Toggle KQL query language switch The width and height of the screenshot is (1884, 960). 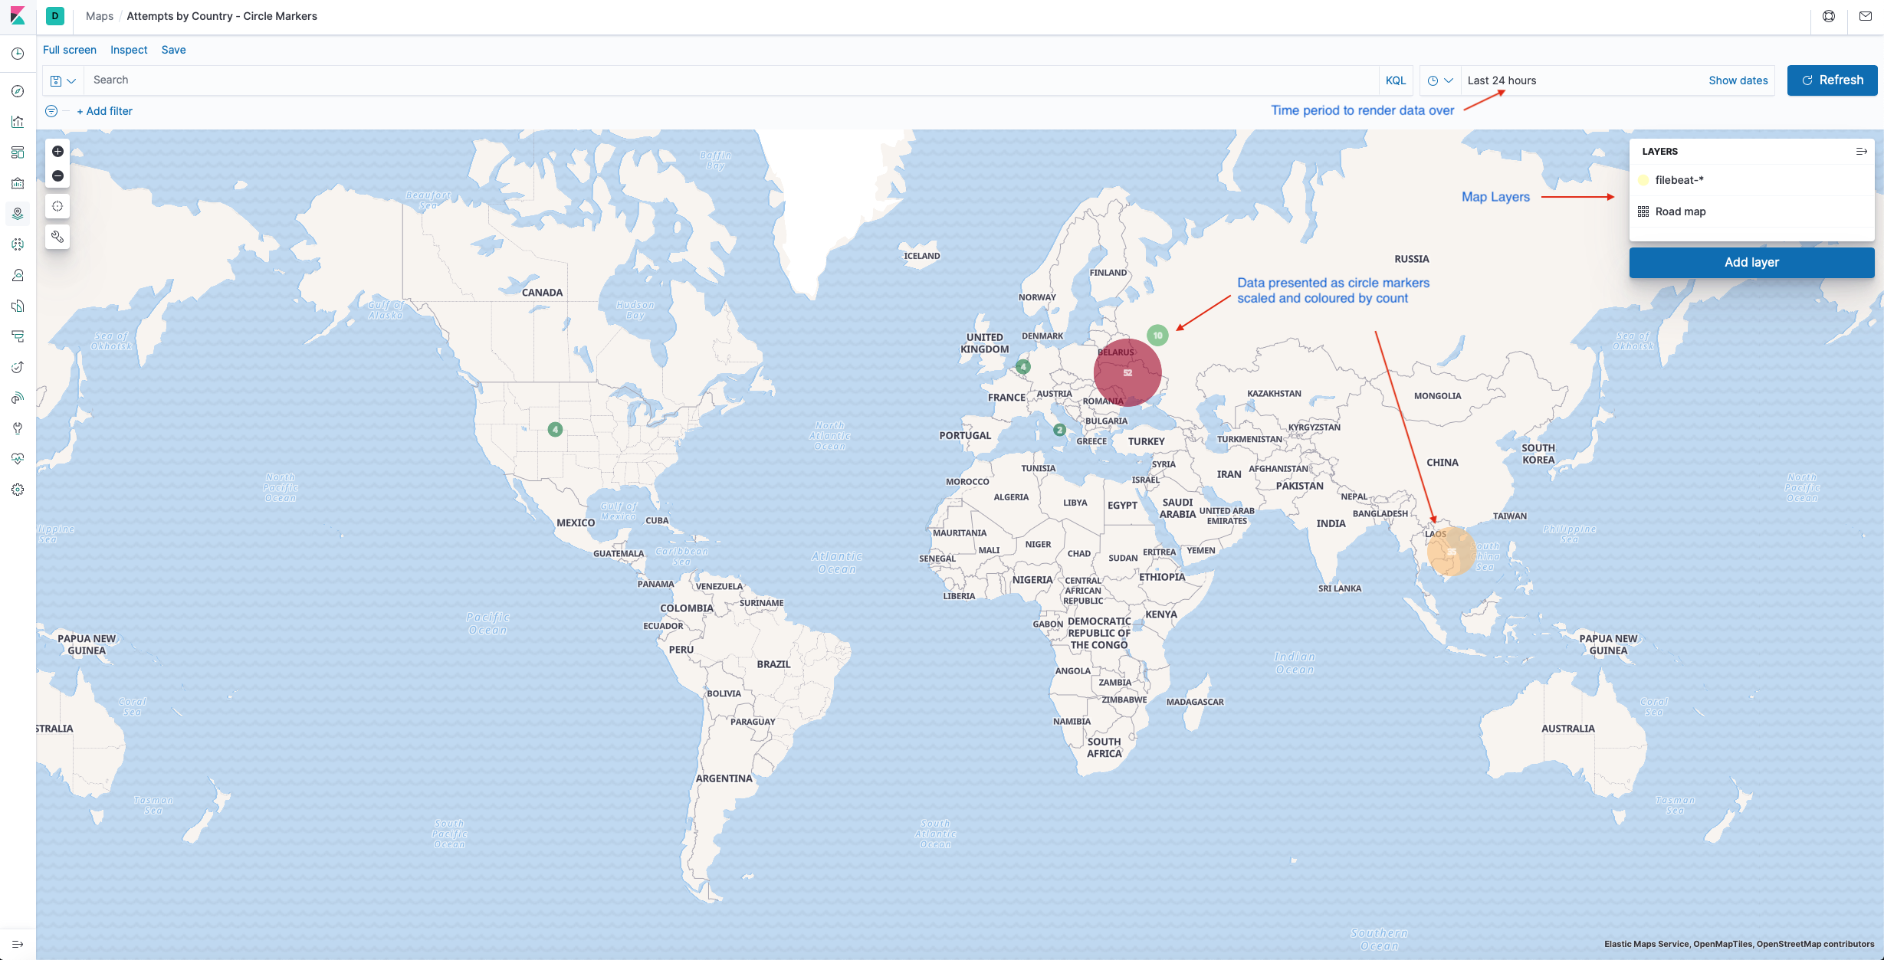click(1395, 80)
